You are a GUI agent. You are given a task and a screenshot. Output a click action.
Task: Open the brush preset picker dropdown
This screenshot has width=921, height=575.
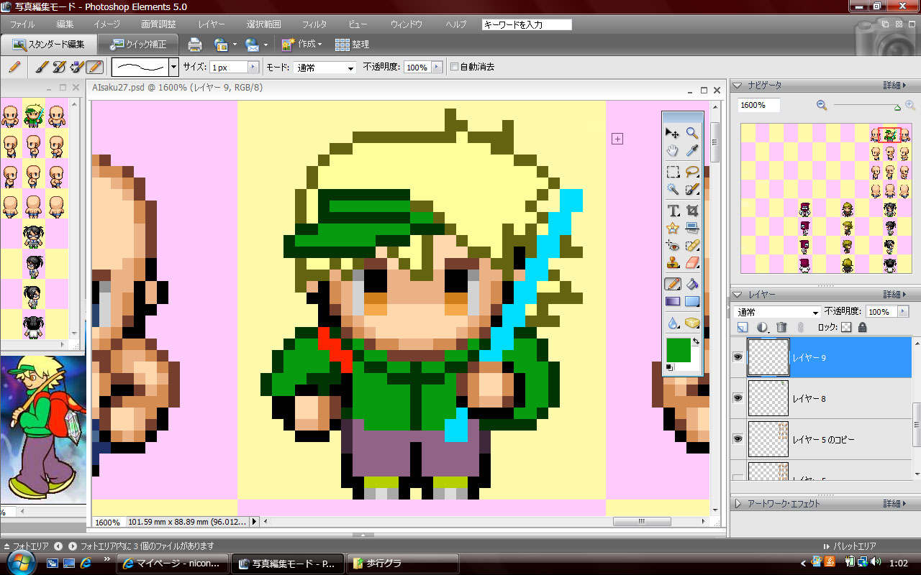(x=173, y=68)
